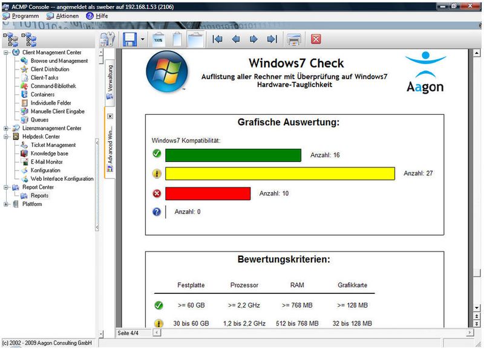This screenshot has width=484, height=350.
Task: Select the page width view icon
Action: click(x=195, y=39)
